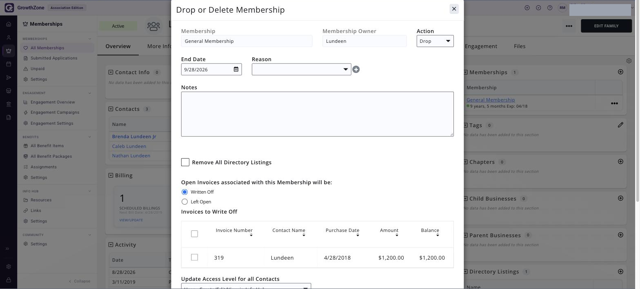The height and width of the screenshot is (289, 640).
Task: Collapse the sidebar with Collapse button
Action: pyautogui.click(x=80, y=281)
